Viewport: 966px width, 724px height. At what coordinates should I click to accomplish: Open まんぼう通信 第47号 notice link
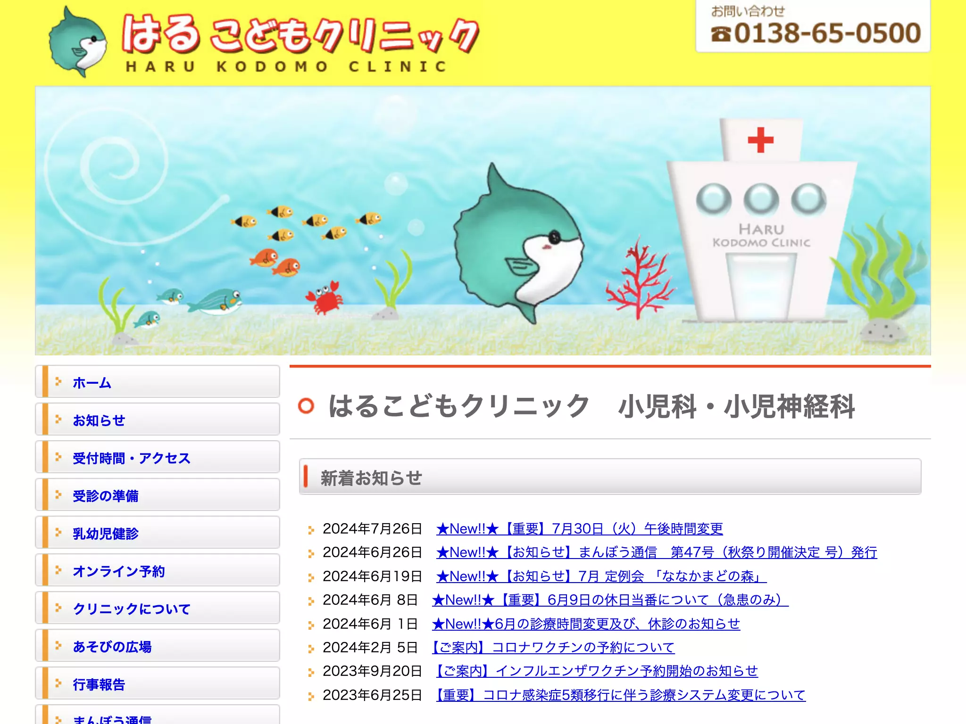[x=657, y=552]
